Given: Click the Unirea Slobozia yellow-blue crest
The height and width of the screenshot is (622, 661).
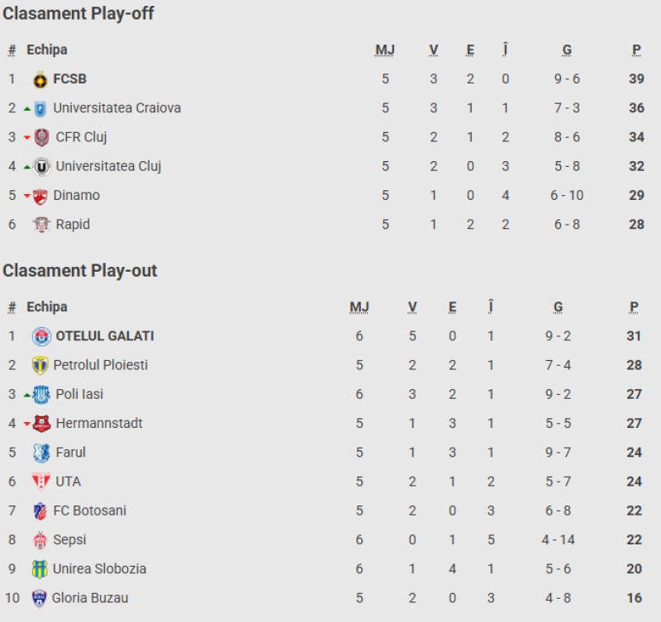Looking at the screenshot, I should pos(40,569).
